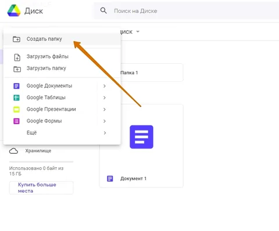This screenshot has width=279, height=231.
Task: Focus the "Поиск на Диске" search field
Action: [187, 11]
